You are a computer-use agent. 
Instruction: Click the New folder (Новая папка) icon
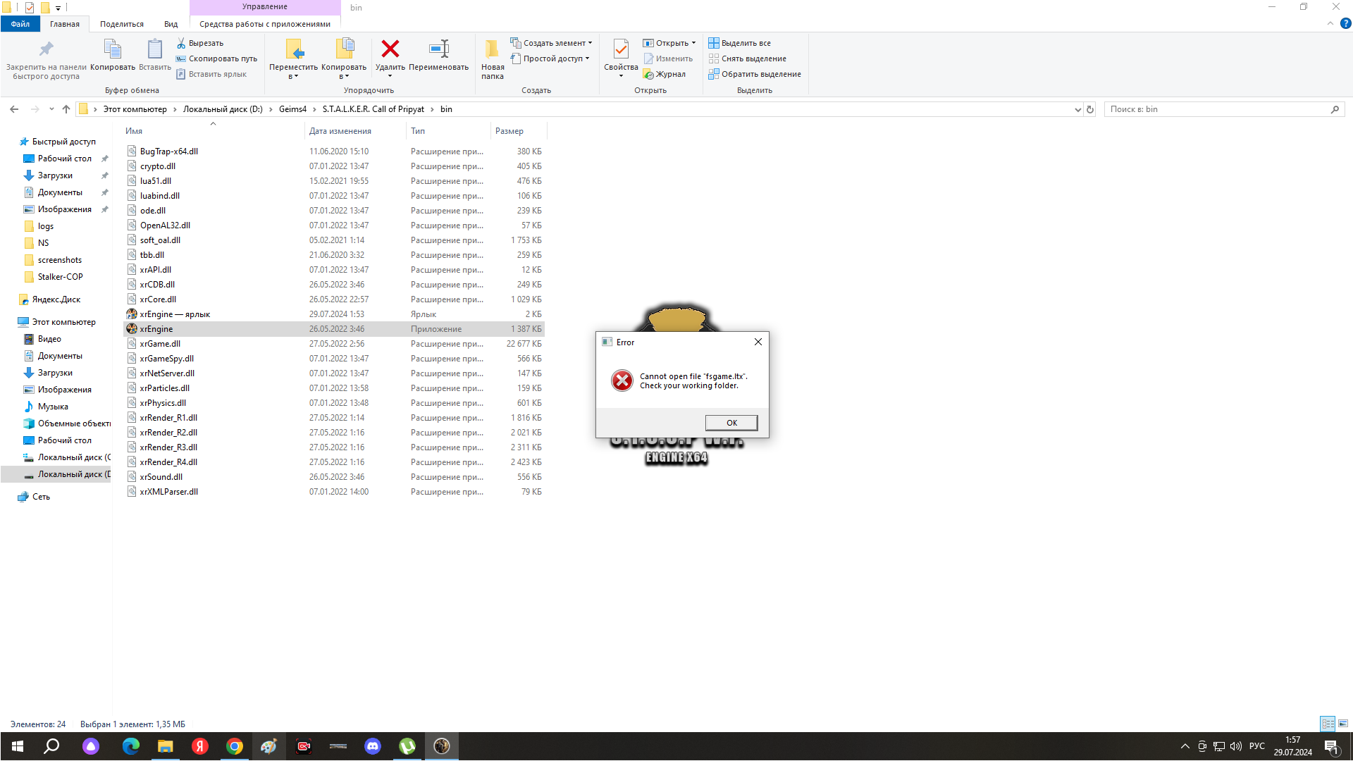(x=492, y=49)
